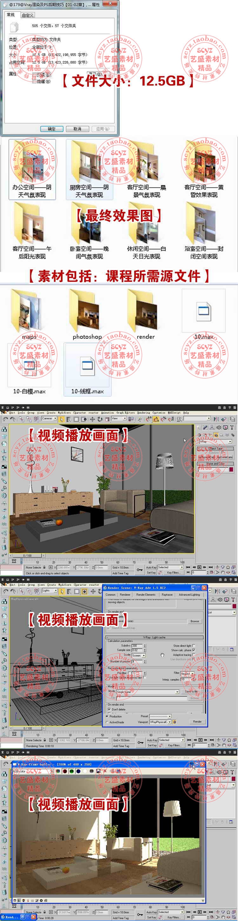
Task: Open the 厨房空间——阴天气氛表现 folder
Action: tap(89, 169)
